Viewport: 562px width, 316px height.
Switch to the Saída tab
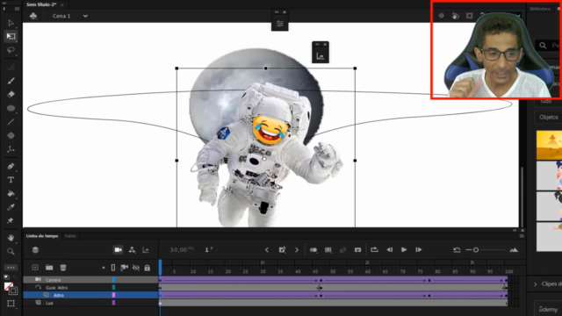pyautogui.click(x=70, y=236)
